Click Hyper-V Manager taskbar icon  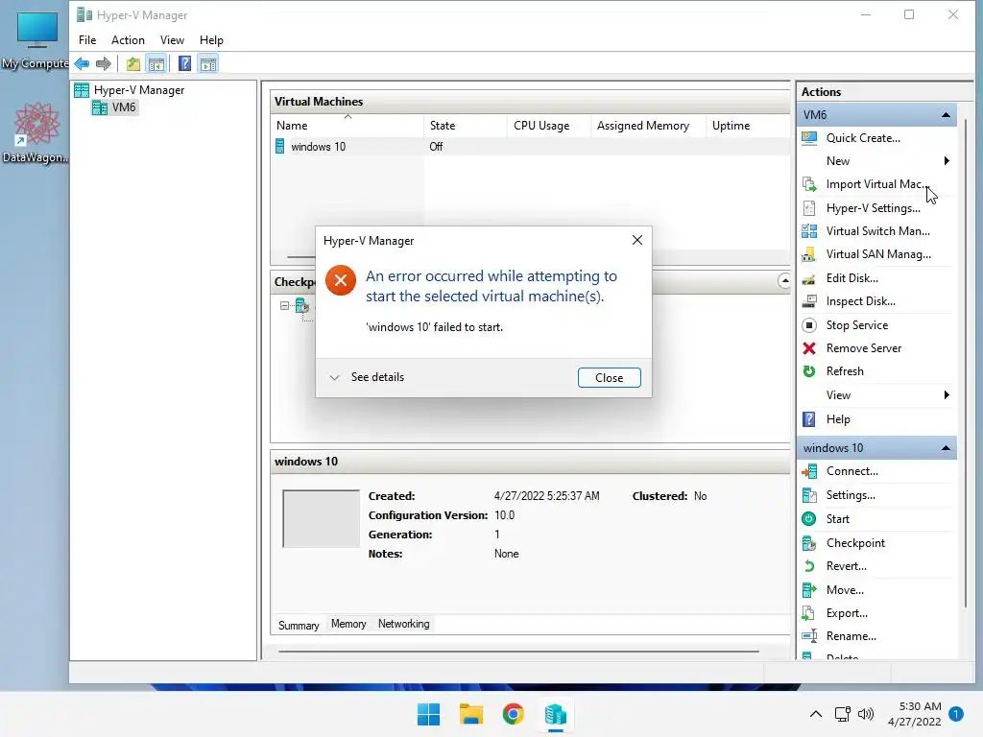coord(556,714)
